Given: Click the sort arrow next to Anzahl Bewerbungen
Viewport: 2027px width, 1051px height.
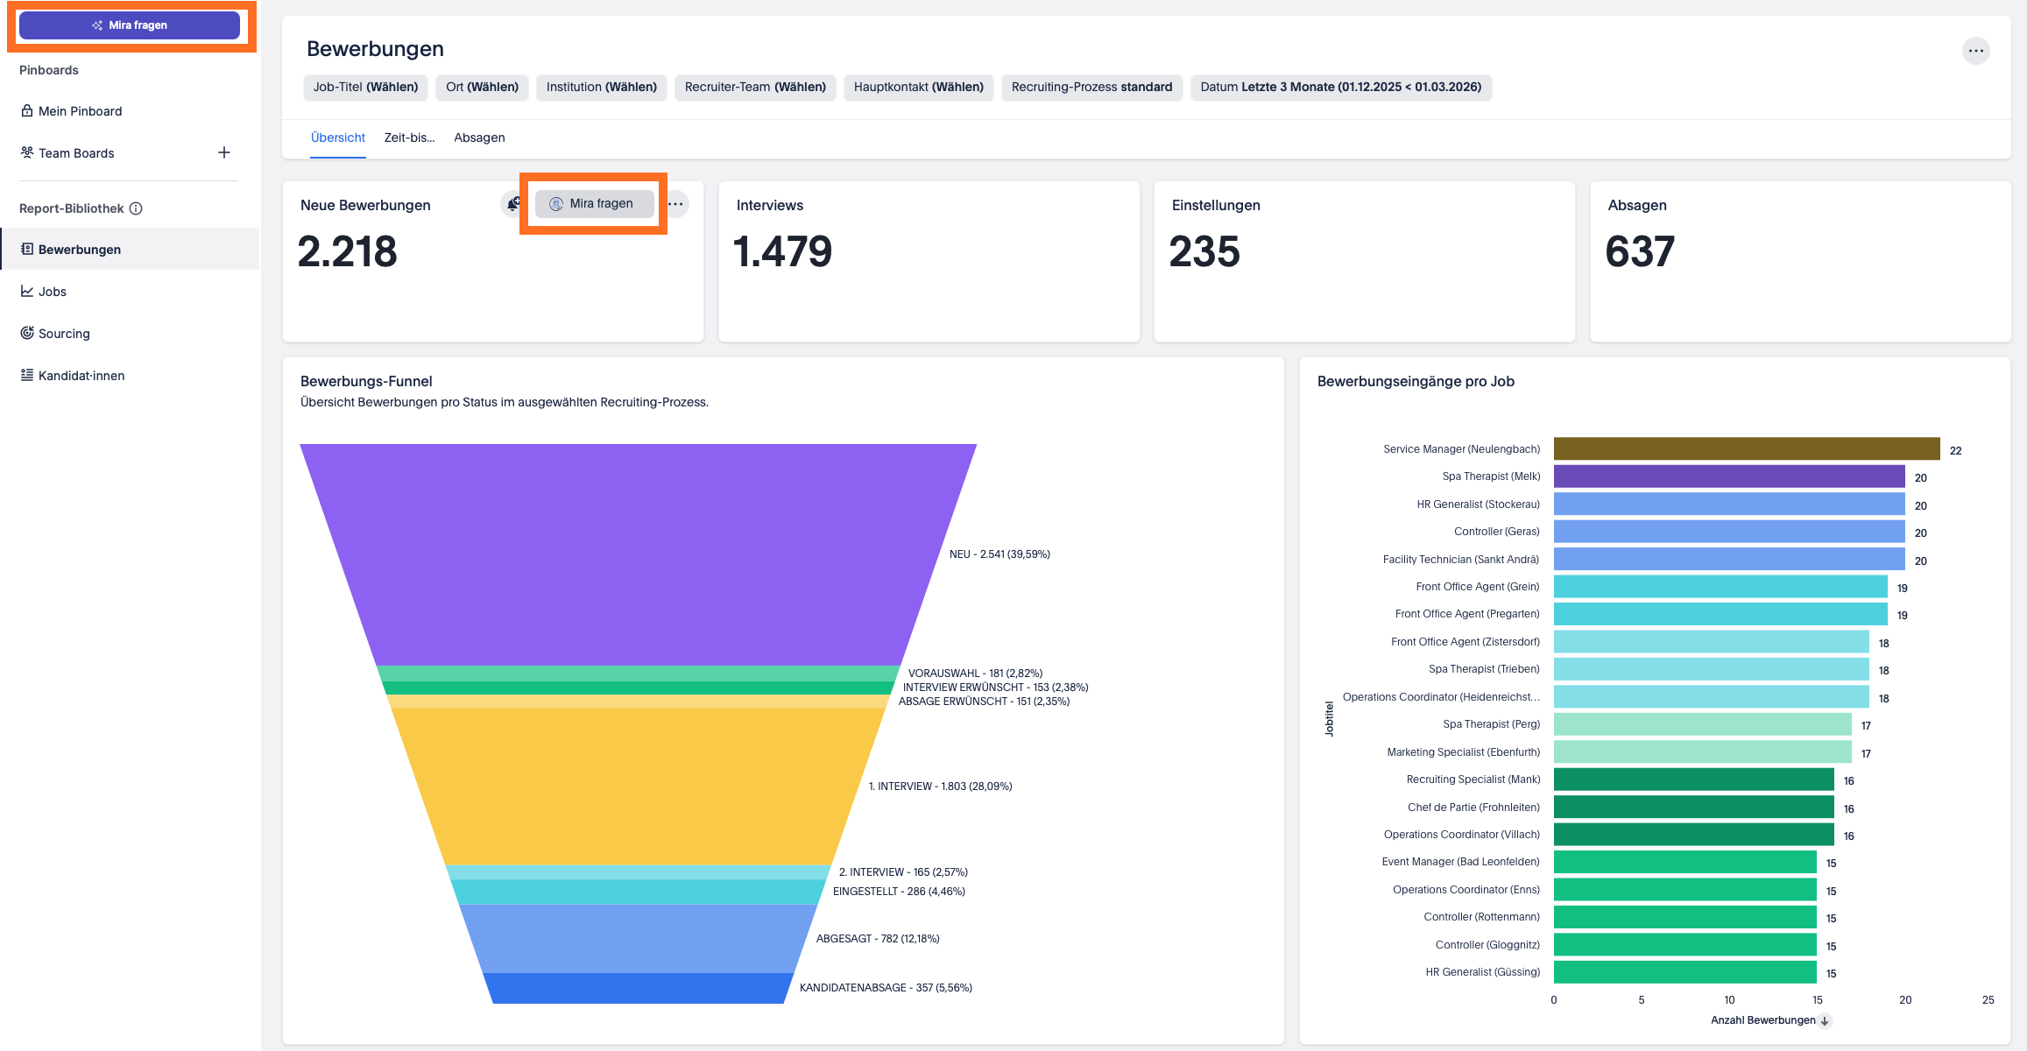Looking at the screenshot, I should (x=1825, y=1021).
